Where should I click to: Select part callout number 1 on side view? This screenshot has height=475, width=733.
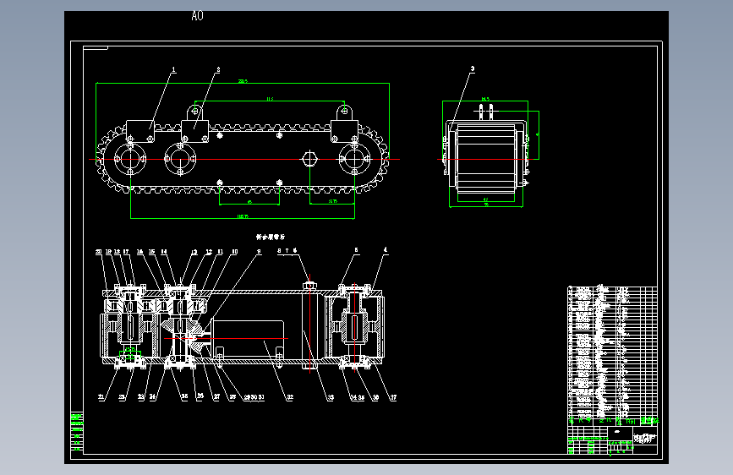pos(174,69)
